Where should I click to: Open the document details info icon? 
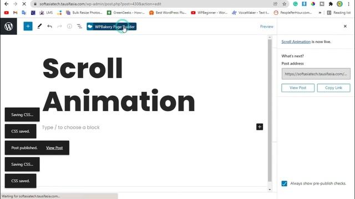point(69,27)
